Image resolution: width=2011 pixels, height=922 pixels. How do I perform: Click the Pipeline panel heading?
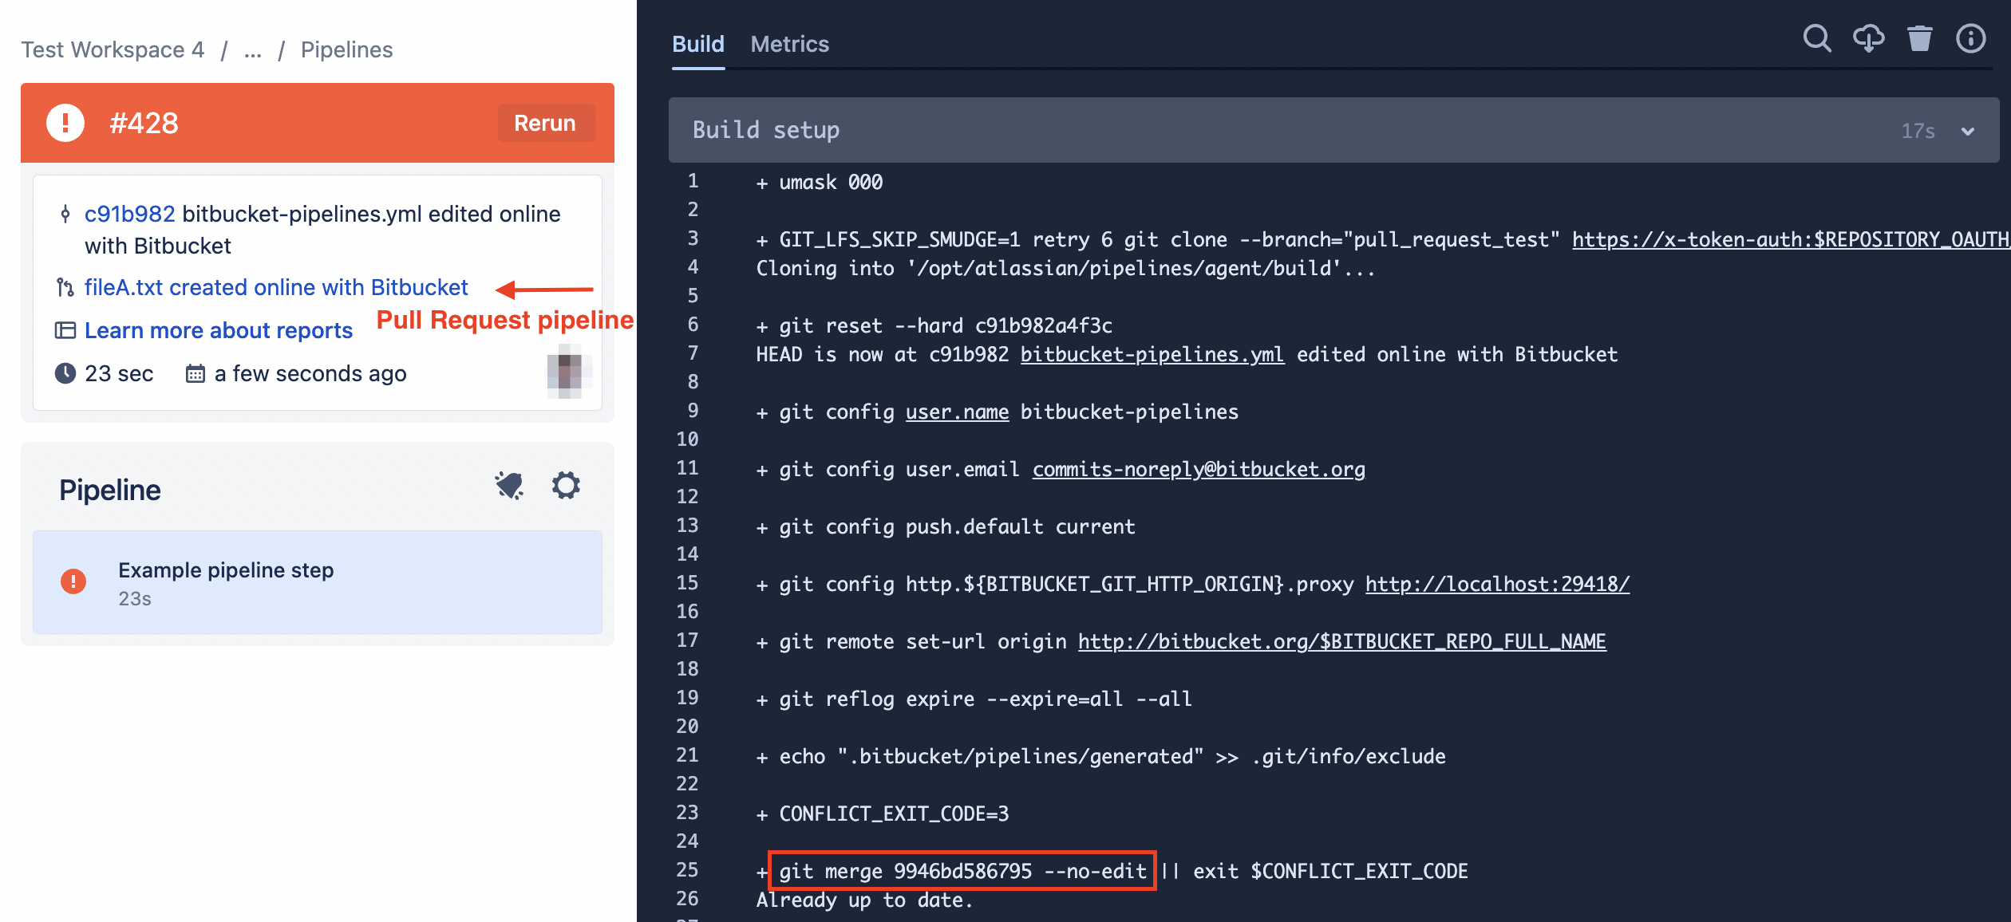click(110, 490)
